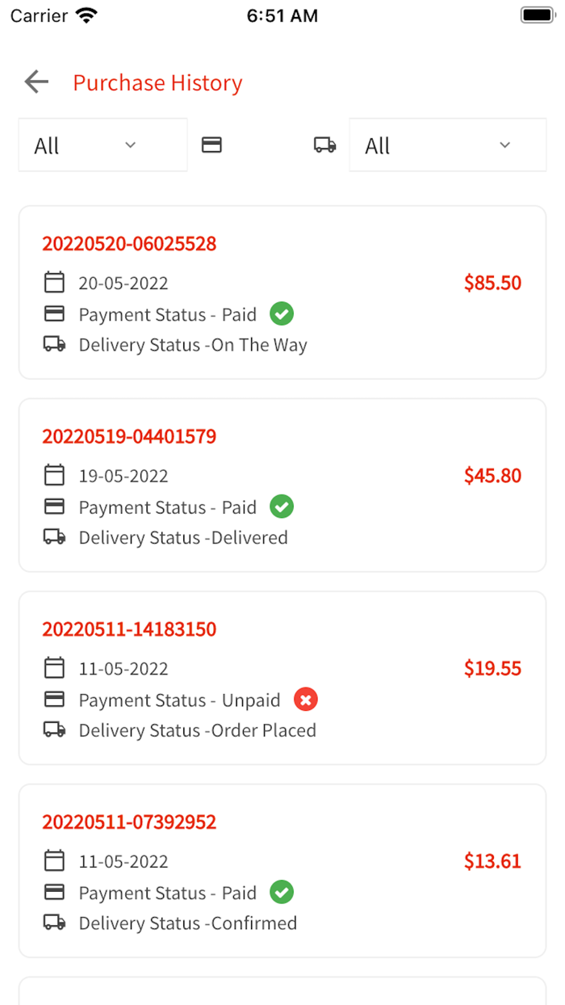This screenshot has width=565, height=1005.
Task: Tap calendar icon next to 20-05-2022
Action: tap(54, 283)
